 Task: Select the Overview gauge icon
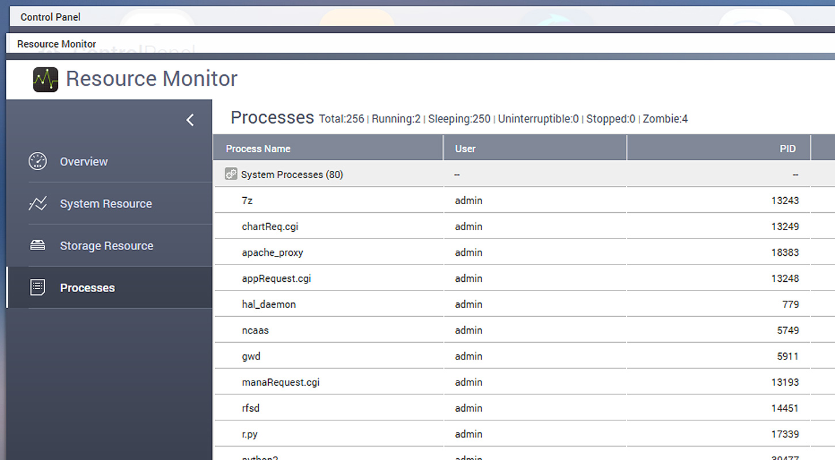(x=37, y=162)
